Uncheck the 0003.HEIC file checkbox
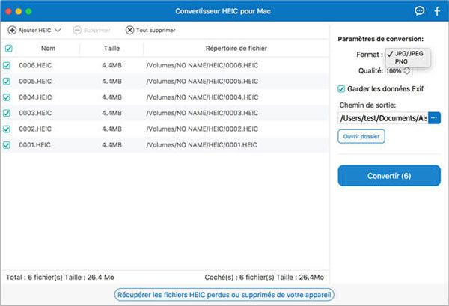 point(8,113)
